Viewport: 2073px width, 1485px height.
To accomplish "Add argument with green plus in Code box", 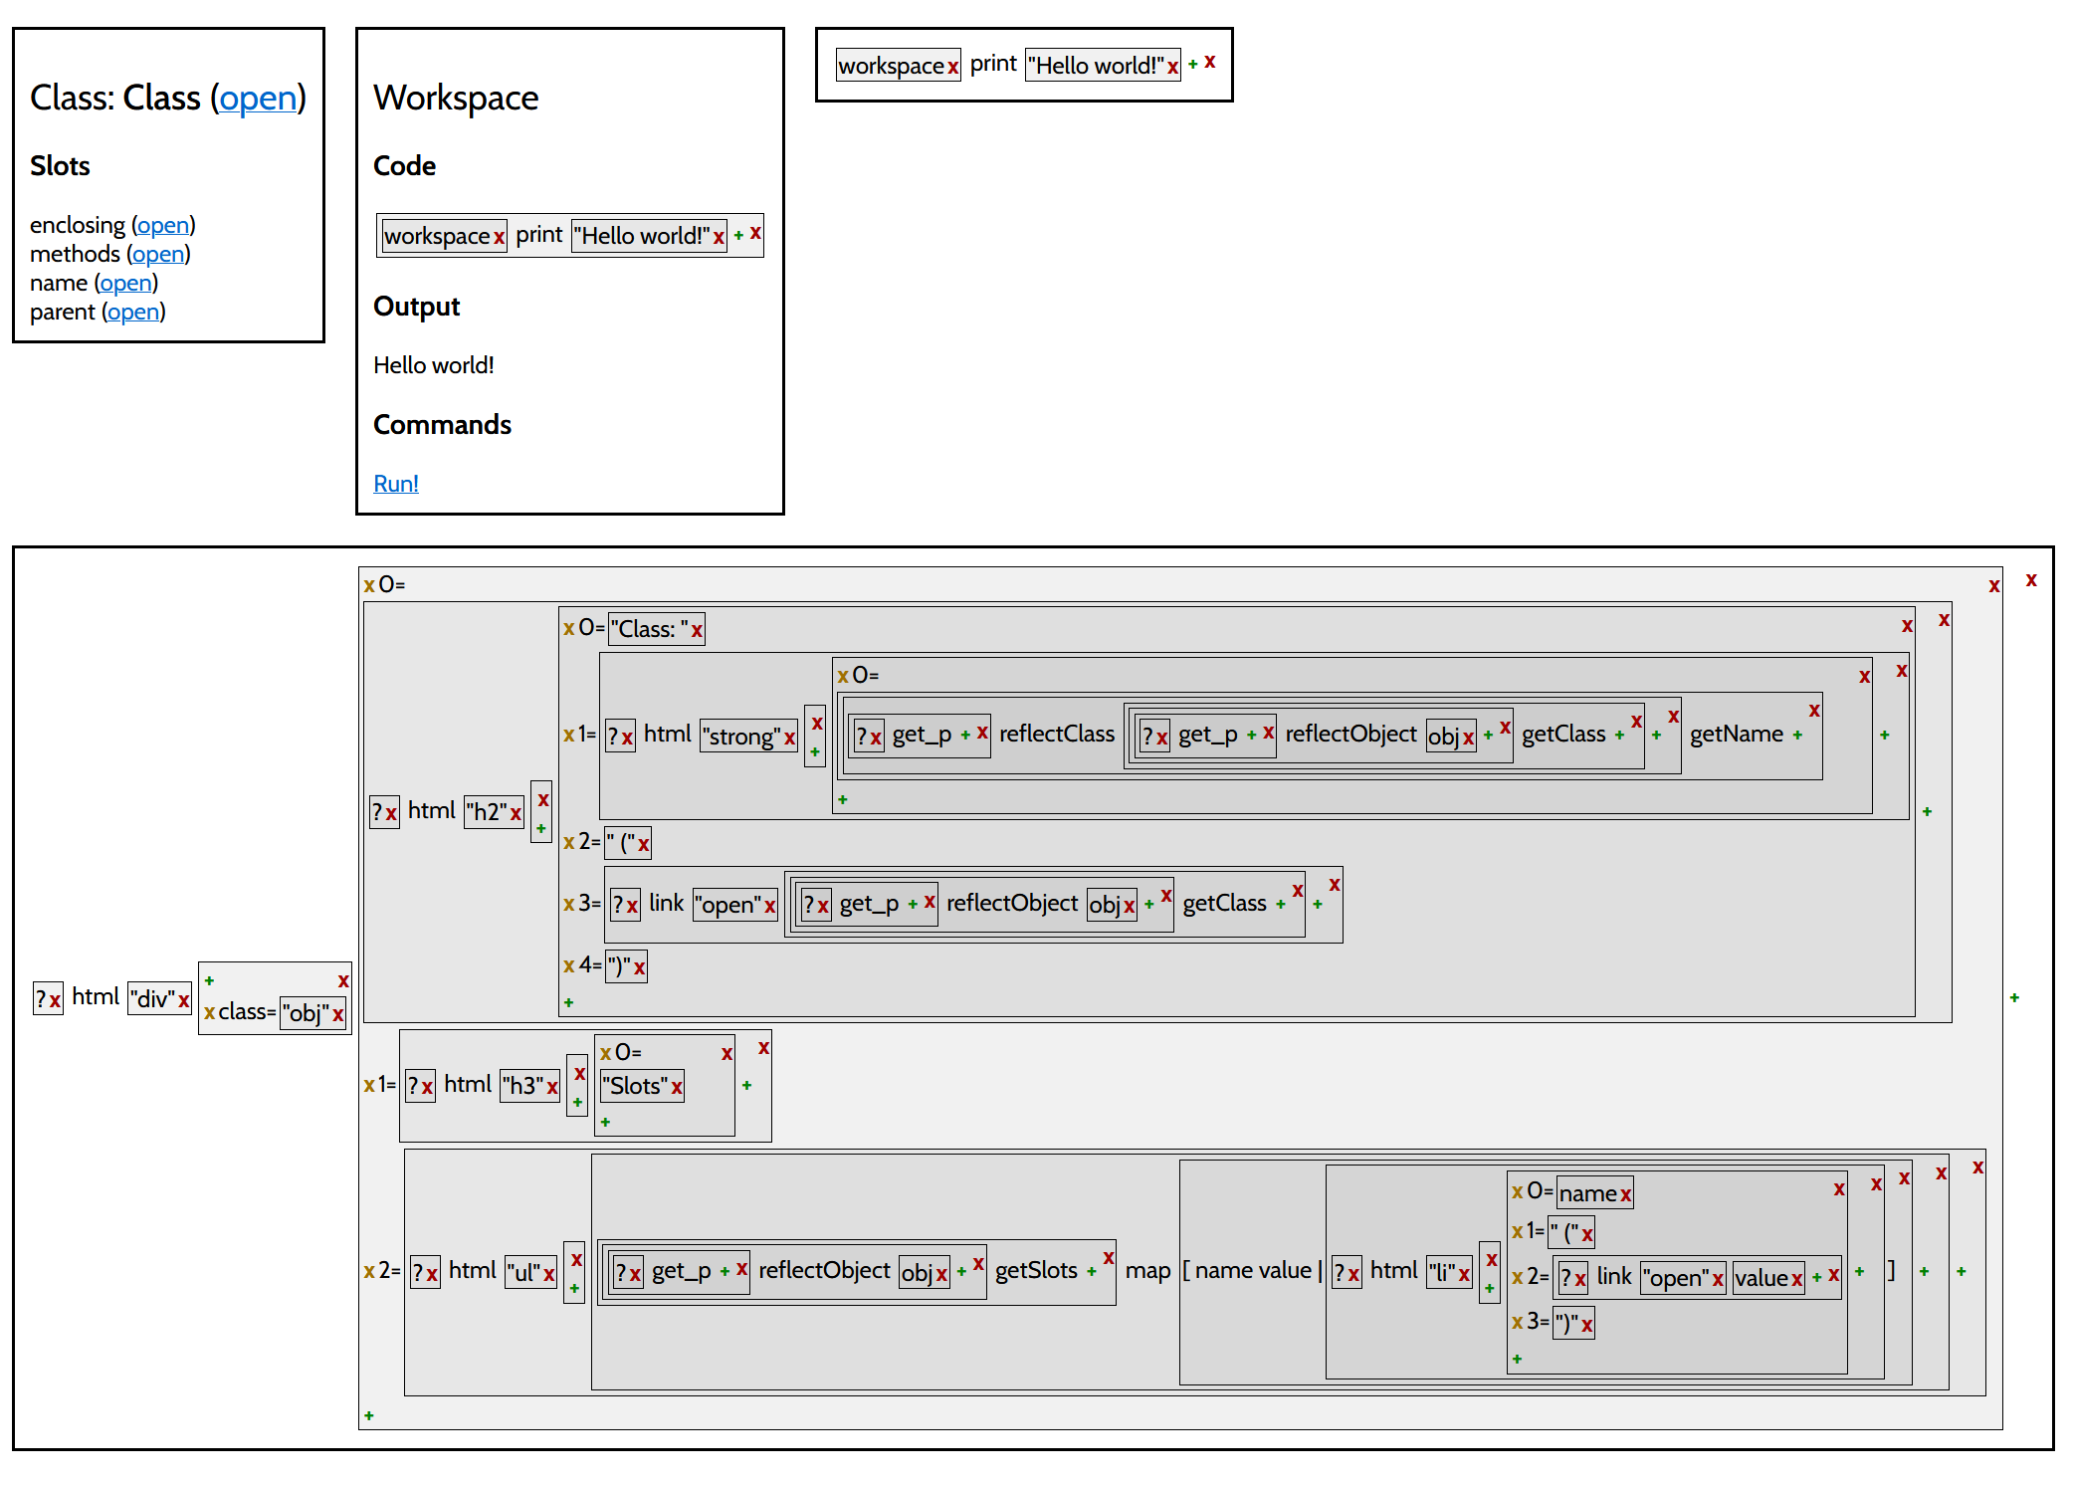I will point(738,235).
